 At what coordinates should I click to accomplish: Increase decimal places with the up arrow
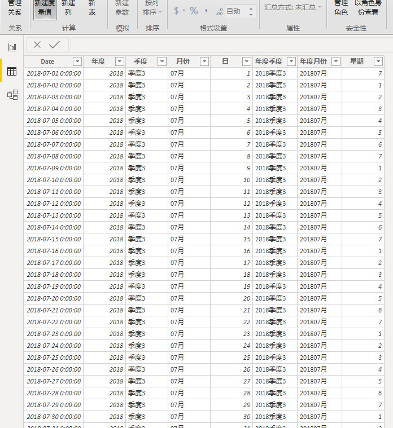[x=251, y=8]
